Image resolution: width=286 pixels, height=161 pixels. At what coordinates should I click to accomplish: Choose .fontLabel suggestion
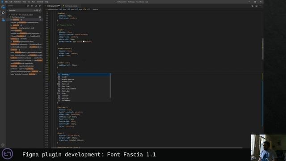(84, 91)
